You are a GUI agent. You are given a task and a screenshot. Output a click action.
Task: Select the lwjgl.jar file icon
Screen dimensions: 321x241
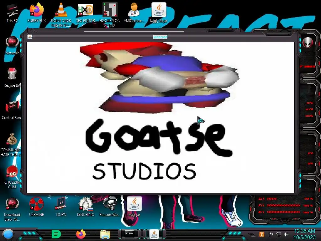pos(134,206)
